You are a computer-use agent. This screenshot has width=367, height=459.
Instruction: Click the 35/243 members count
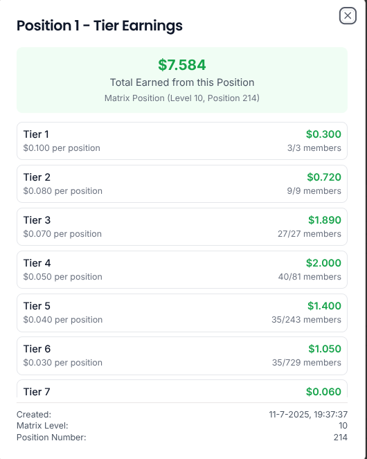[306, 320]
